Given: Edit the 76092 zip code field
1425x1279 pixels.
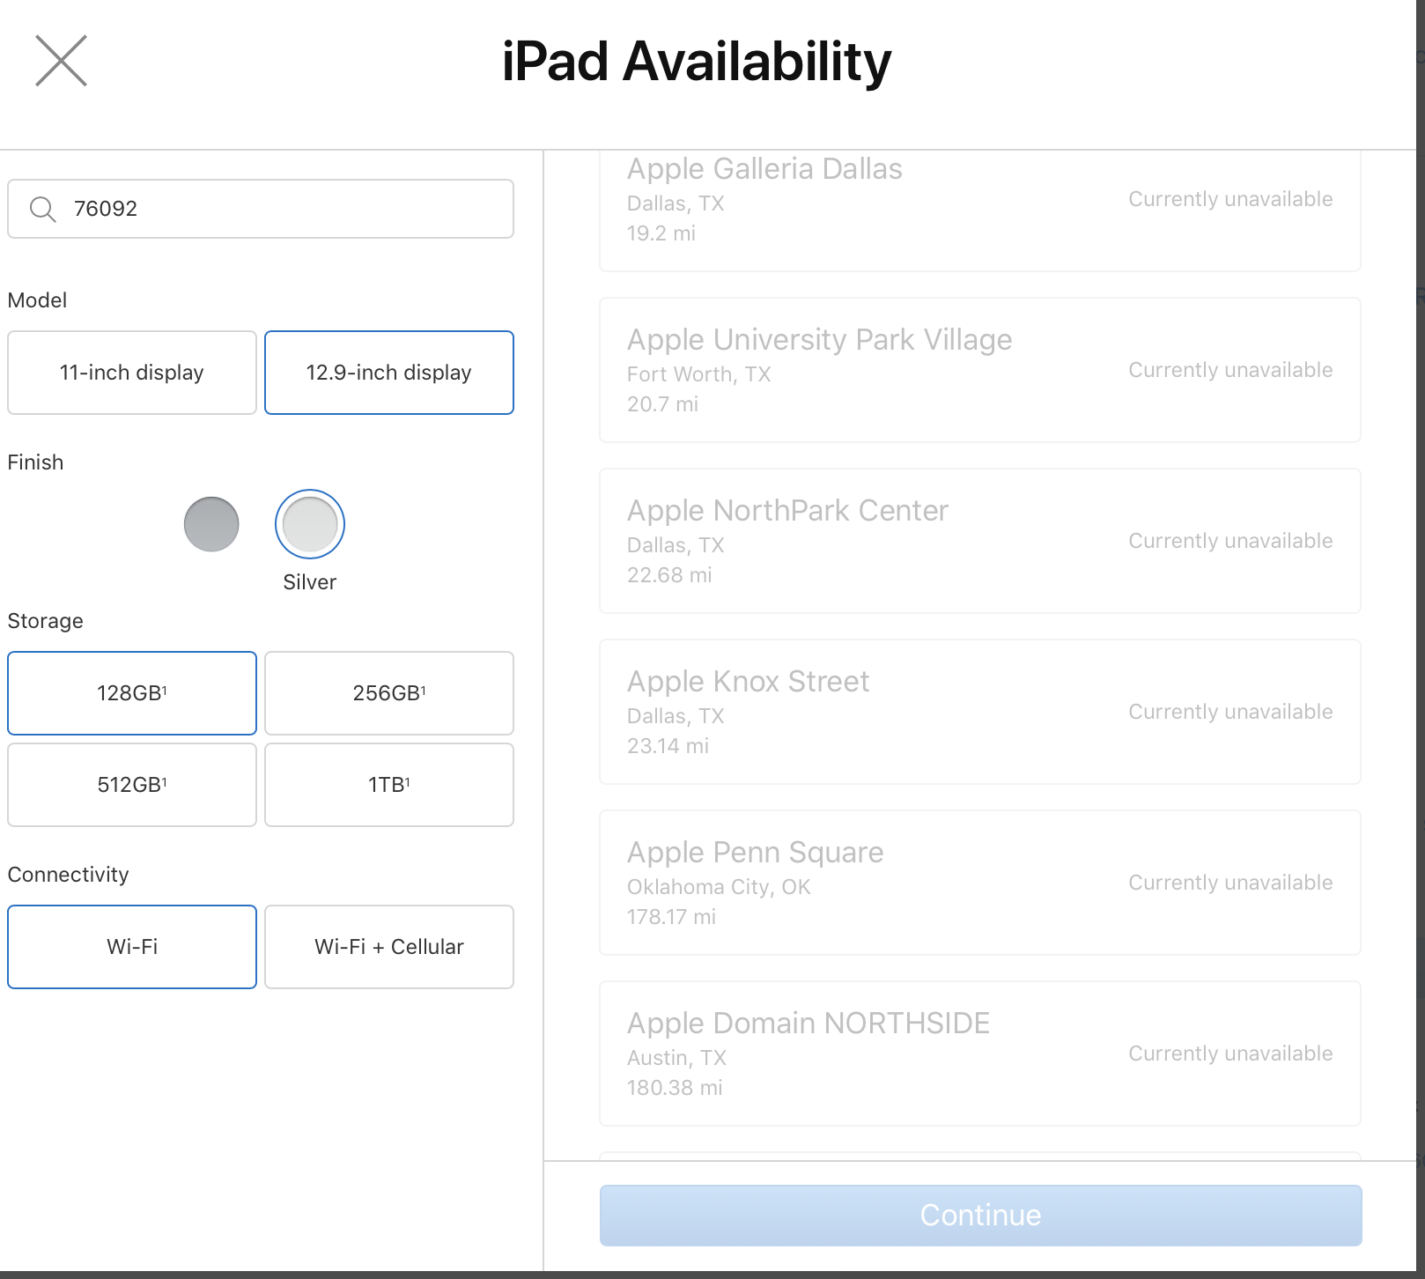Looking at the screenshot, I should [261, 209].
